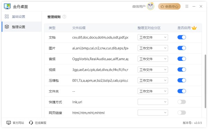Click the help question mark beside 整理规则
Image resolution: width=208 pixels, height=129 pixels.
64,17
